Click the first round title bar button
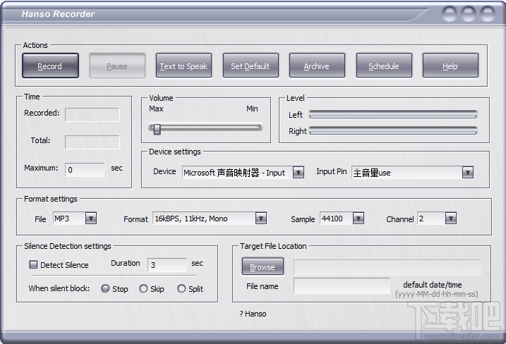506x344 pixels. coord(450,14)
